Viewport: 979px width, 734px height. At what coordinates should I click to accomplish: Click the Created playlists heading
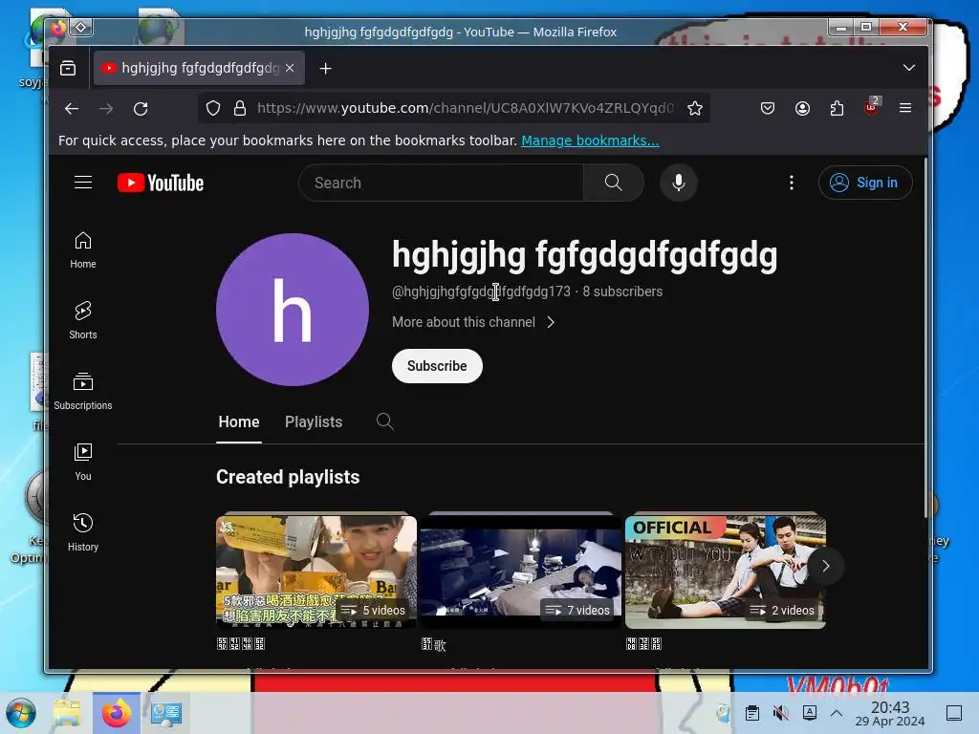(288, 477)
